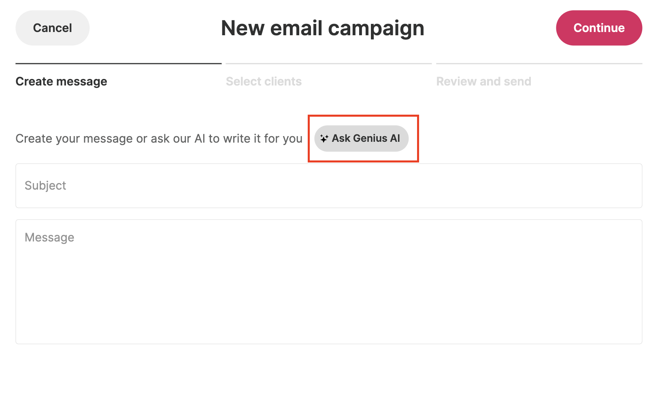The height and width of the screenshot is (393, 660).
Task: Open the Create message step
Action: 61,81
